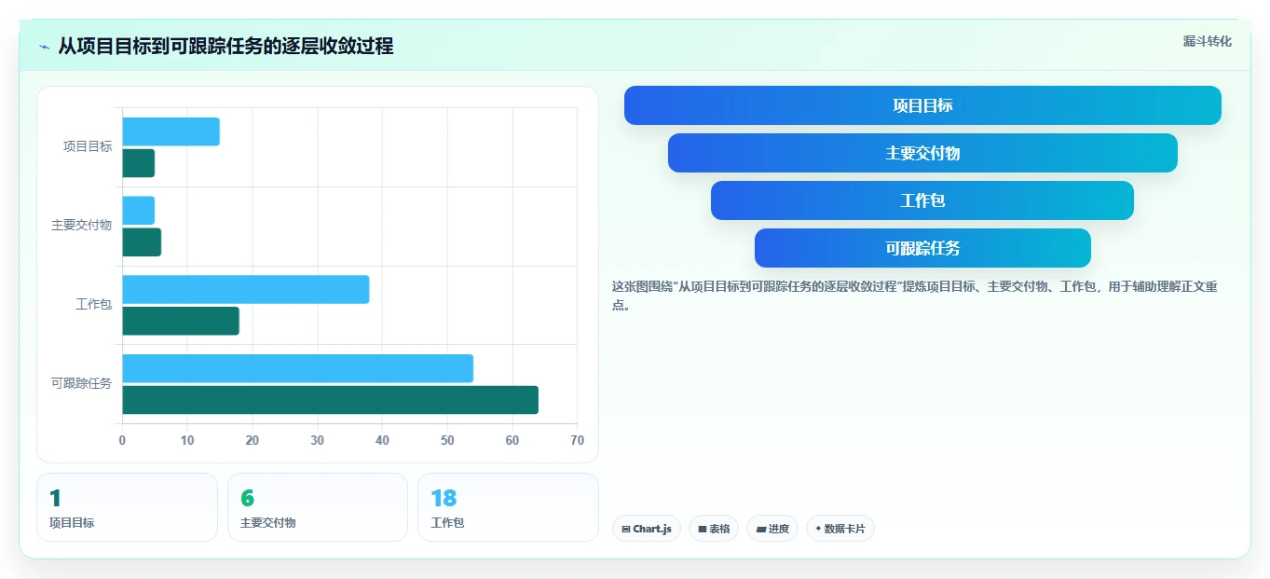Select the stat card showing 1 项目目标

(x=127, y=507)
